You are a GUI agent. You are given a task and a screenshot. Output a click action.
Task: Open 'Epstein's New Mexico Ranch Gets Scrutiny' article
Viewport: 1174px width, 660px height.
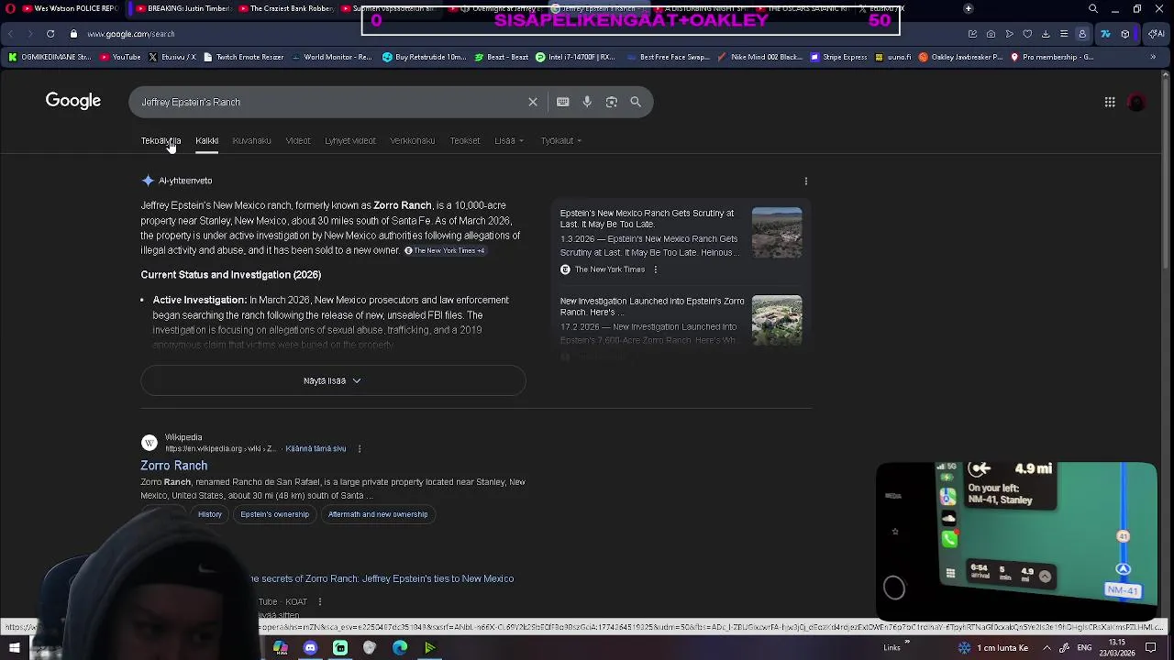point(648,218)
